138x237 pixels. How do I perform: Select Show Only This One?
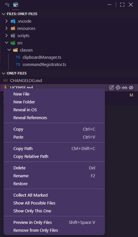click(x=32, y=211)
